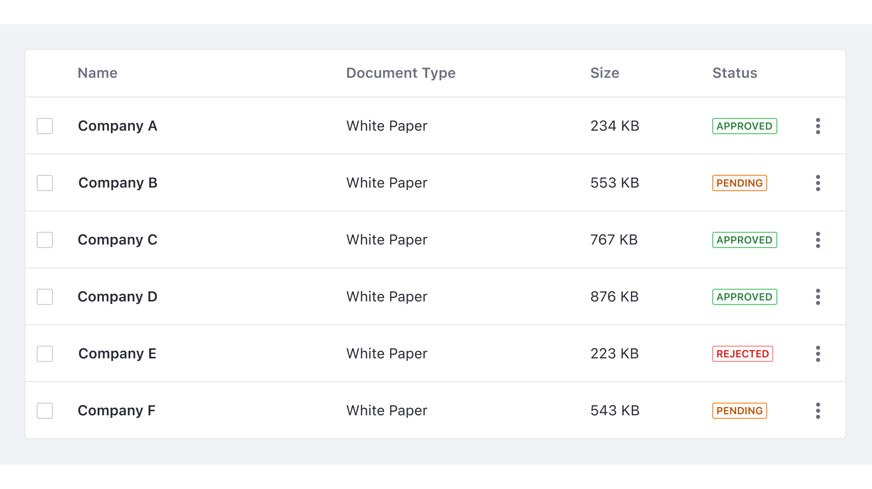The image size is (872, 489).
Task: Sort the table by Size header
Action: [x=604, y=73]
